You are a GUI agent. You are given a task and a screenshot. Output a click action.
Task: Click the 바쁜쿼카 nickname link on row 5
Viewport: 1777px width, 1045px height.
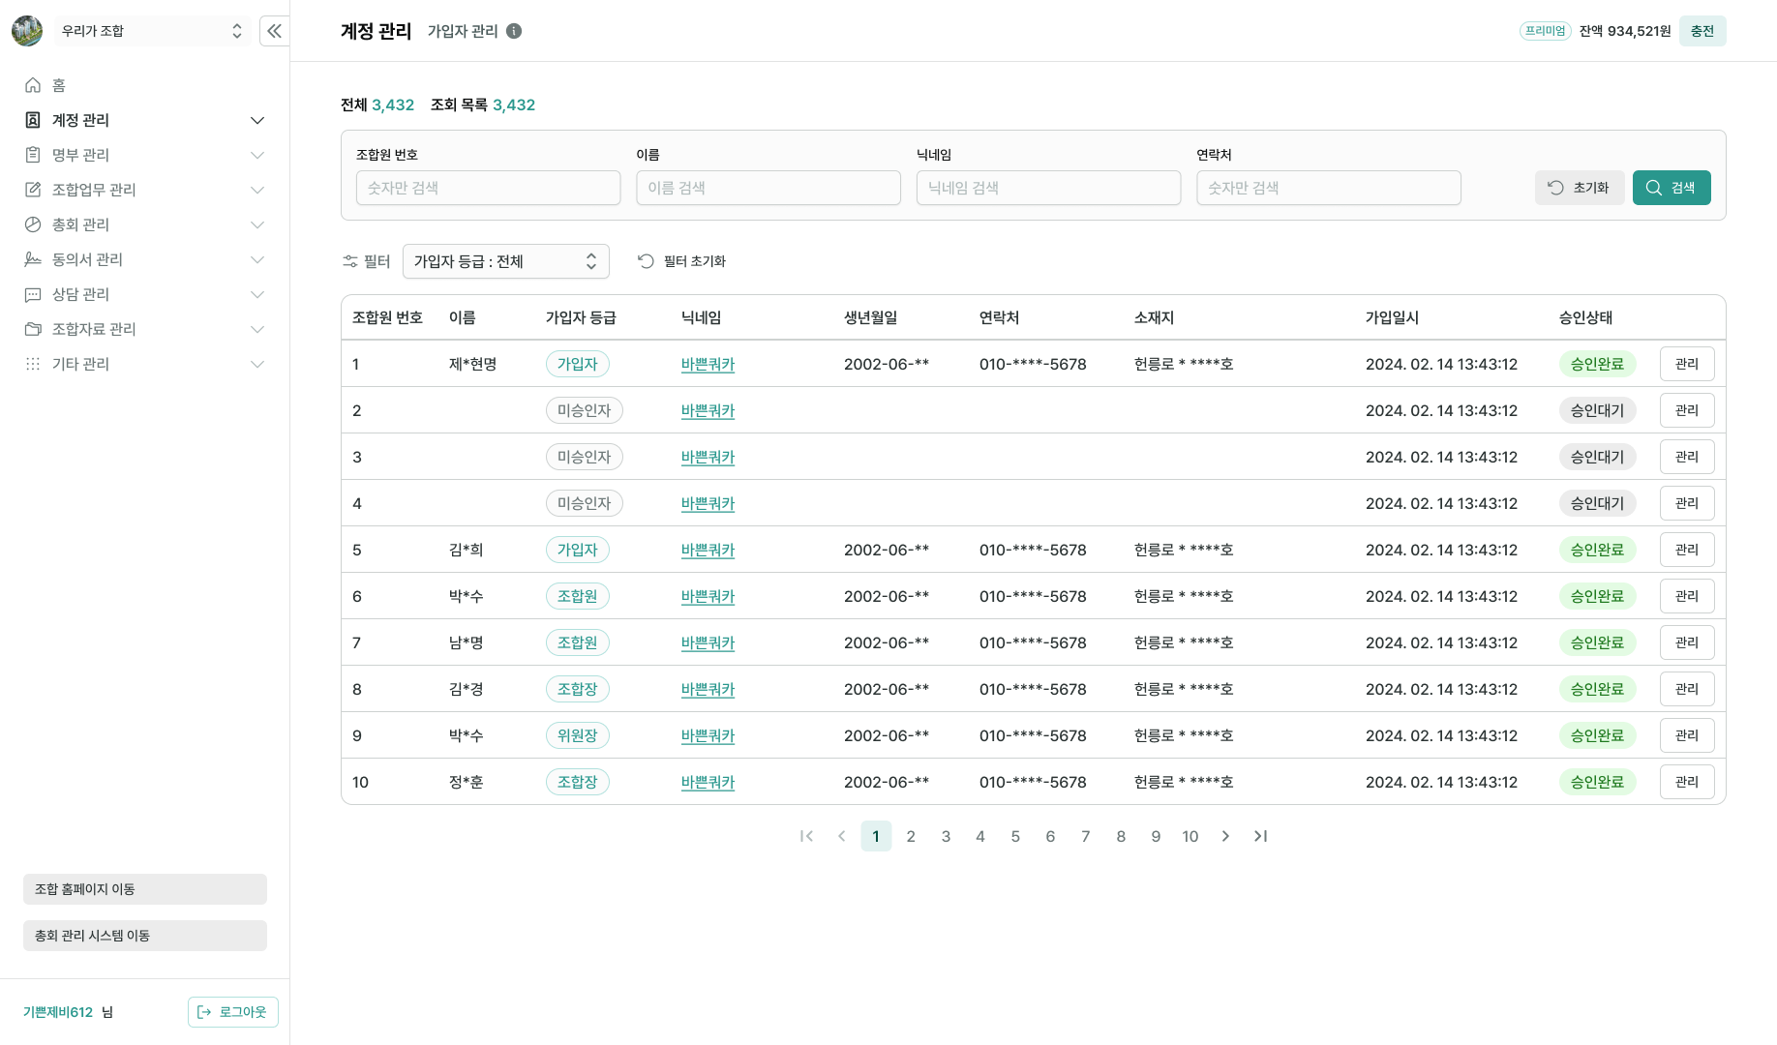(x=708, y=550)
